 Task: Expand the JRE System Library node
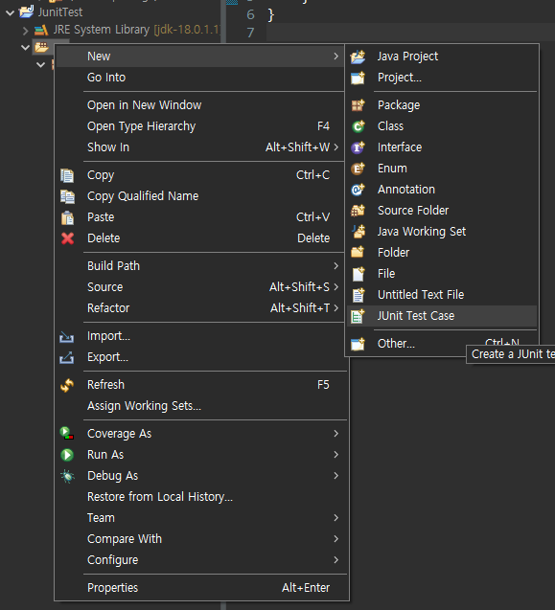[25, 31]
